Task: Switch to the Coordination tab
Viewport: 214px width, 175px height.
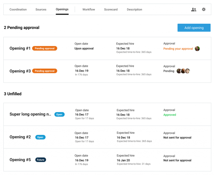Action: [x=18, y=9]
